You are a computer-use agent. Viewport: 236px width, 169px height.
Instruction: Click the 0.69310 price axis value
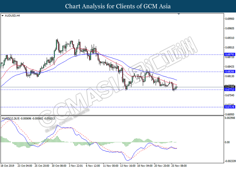click(230, 38)
